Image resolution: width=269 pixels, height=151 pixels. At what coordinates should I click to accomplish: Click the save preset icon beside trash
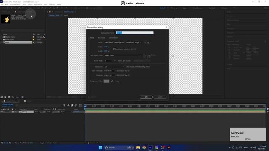coord(145,42)
